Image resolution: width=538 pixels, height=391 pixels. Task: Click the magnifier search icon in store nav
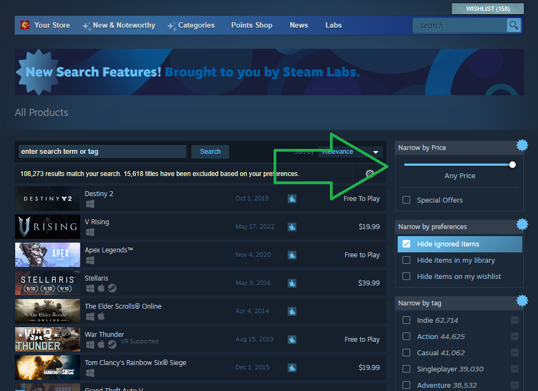[514, 25]
